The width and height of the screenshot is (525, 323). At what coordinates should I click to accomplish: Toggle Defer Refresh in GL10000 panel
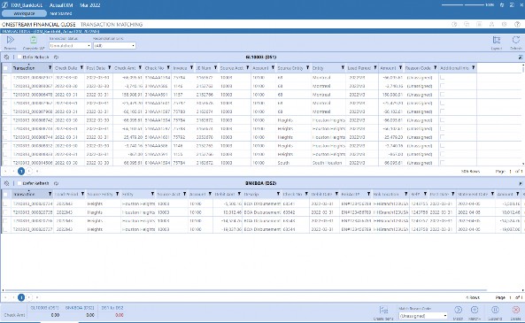[x=19, y=58]
